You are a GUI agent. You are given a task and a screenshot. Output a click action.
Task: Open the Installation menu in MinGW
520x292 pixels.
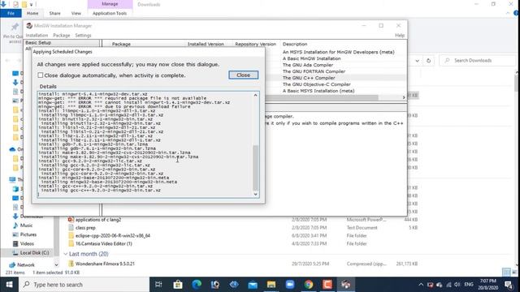tap(37, 35)
